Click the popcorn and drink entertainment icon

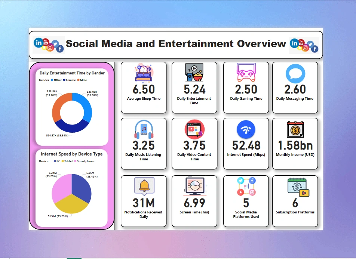click(x=194, y=72)
